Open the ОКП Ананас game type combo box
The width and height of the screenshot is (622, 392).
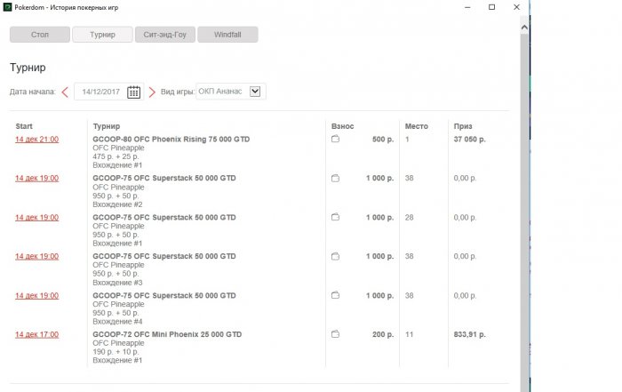click(x=230, y=92)
